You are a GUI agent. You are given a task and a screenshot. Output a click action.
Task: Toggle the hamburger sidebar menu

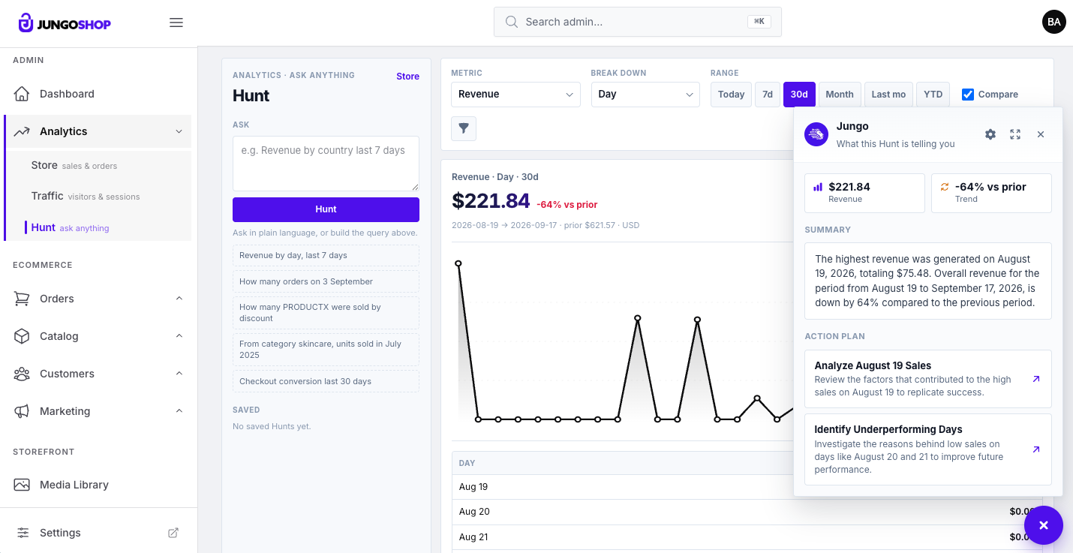[176, 23]
